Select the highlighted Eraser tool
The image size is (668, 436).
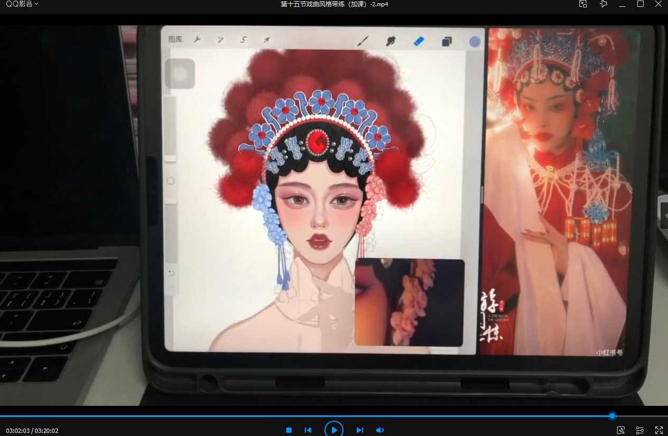[419, 41]
